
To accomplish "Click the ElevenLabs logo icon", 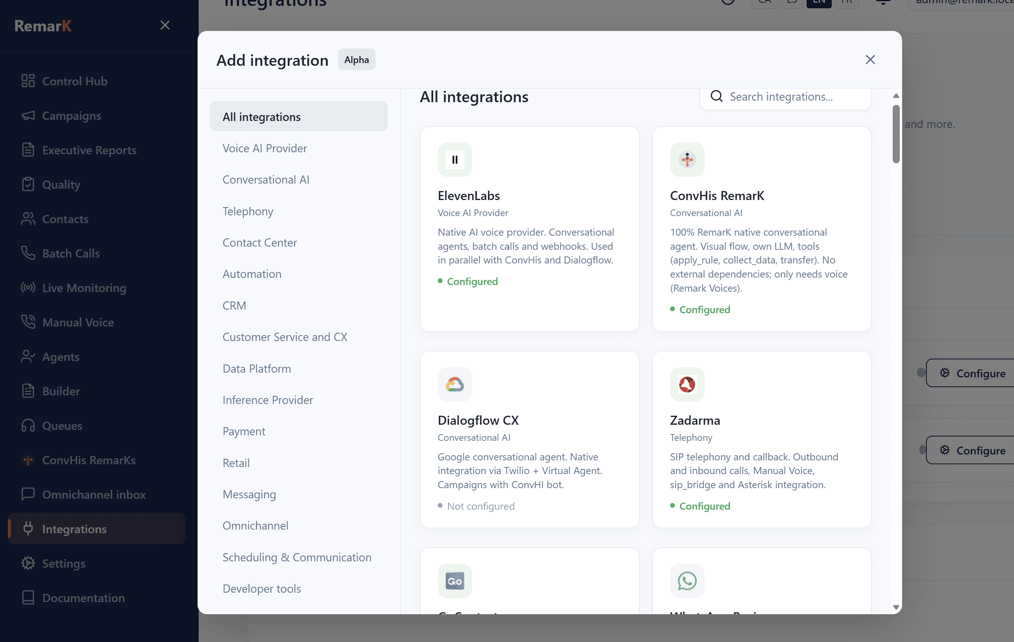I will click(x=454, y=160).
